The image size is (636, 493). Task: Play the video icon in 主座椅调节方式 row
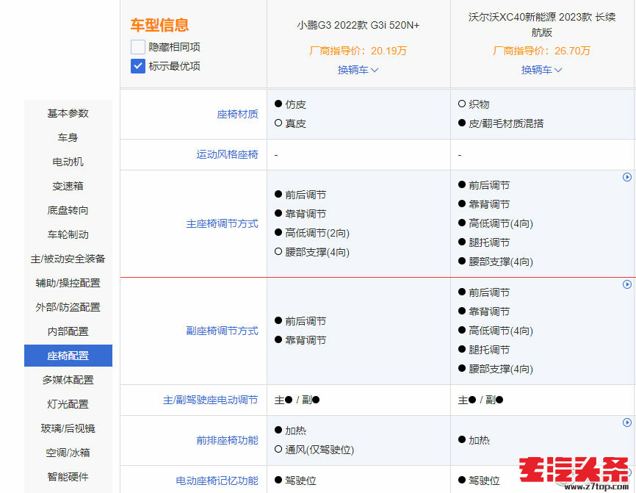(x=627, y=177)
